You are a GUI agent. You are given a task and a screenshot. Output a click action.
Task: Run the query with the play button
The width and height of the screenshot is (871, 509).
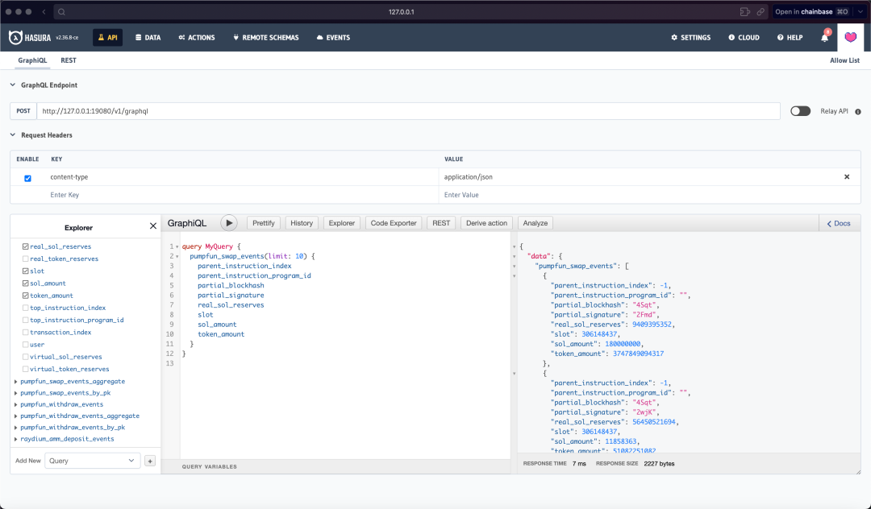click(229, 223)
